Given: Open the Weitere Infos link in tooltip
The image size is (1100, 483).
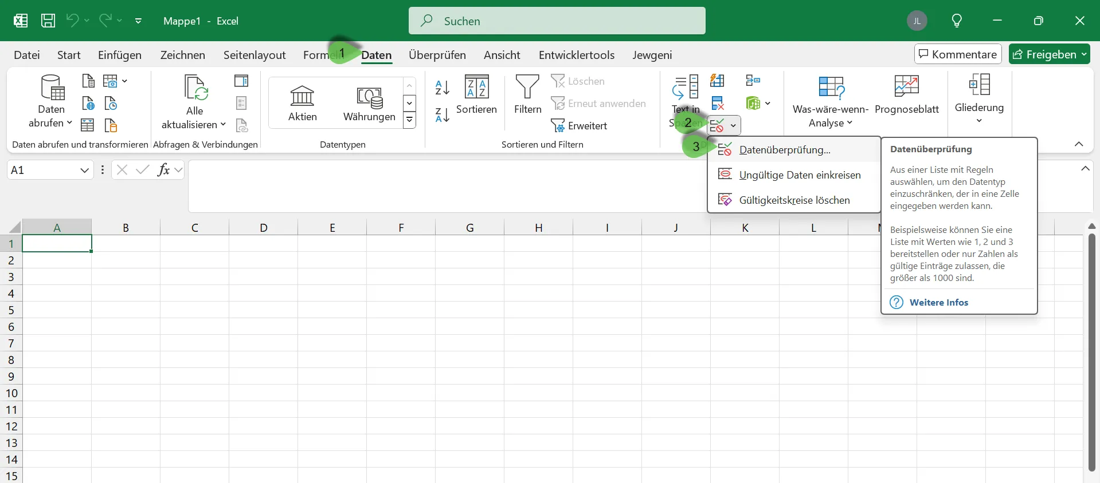Looking at the screenshot, I should [x=938, y=302].
